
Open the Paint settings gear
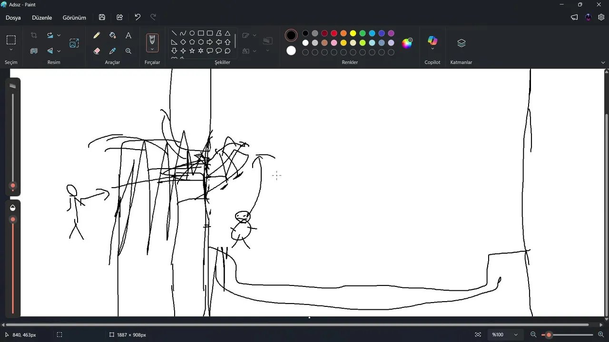tap(601, 17)
